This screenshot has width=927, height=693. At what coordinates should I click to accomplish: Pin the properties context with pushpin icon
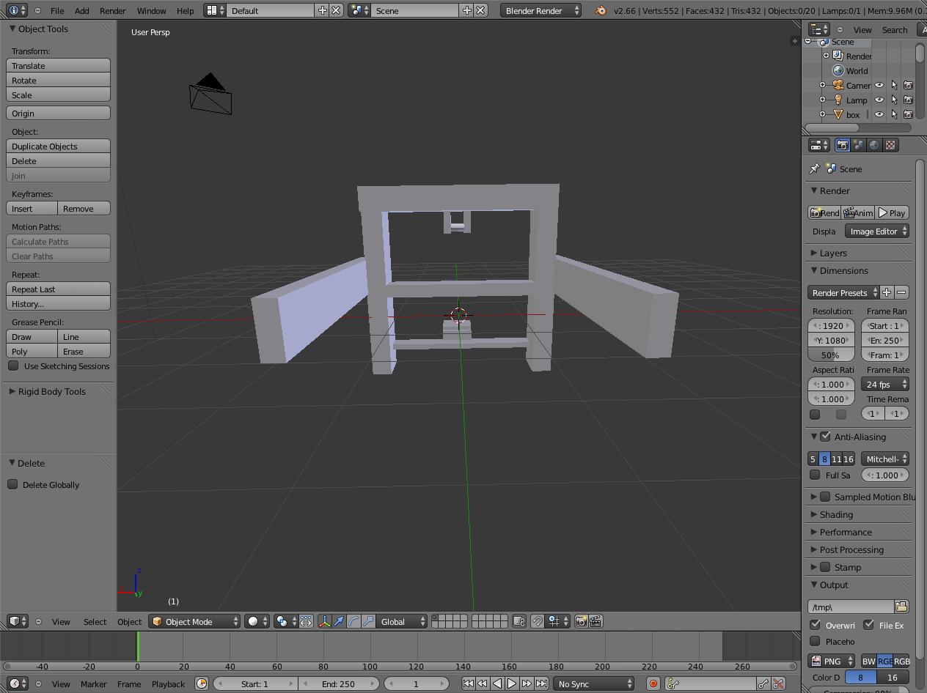pyautogui.click(x=814, y=168)
